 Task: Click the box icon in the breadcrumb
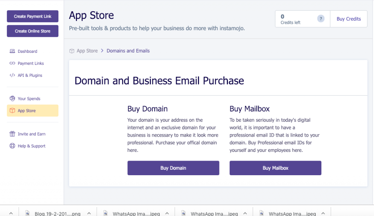(x=72, y=51)
